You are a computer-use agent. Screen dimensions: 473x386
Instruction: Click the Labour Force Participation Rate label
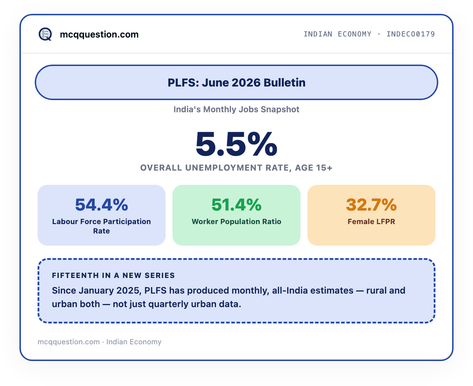101,226
